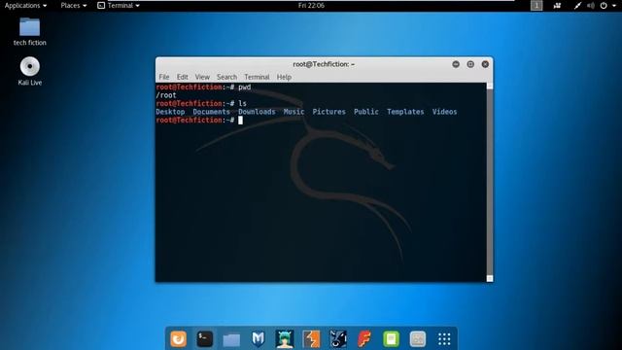The image size is (622, 350).
Task: Click Desktop in the ls output
Action: pyautogui.click(x=170, y=112)
